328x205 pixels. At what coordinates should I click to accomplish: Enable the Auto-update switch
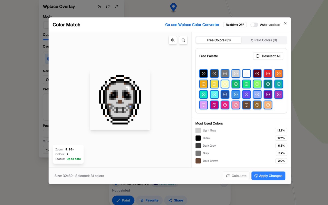point(254,25)
